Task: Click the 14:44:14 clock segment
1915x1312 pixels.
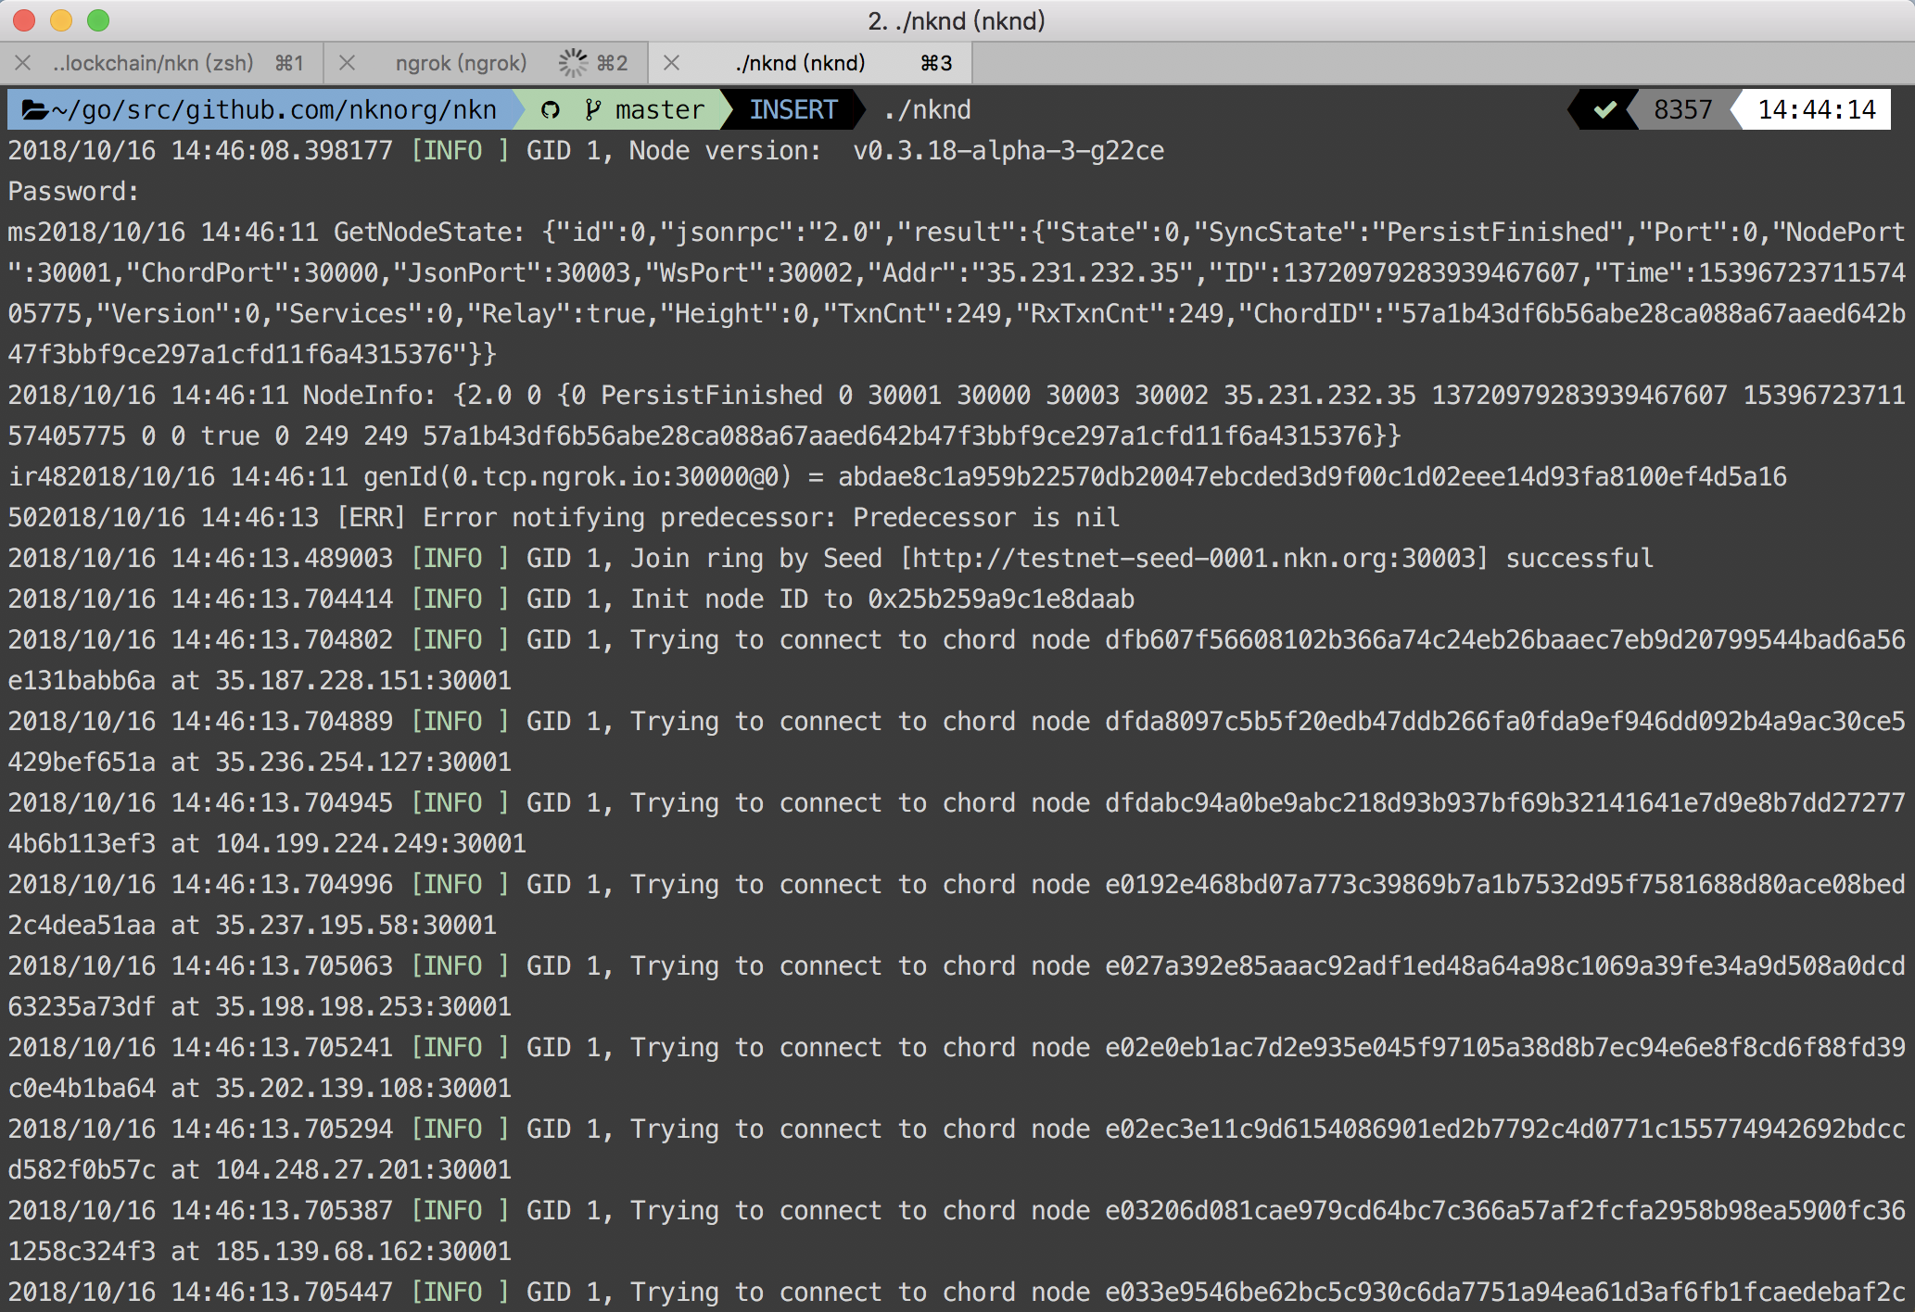Action: [x=1816, y=110]
